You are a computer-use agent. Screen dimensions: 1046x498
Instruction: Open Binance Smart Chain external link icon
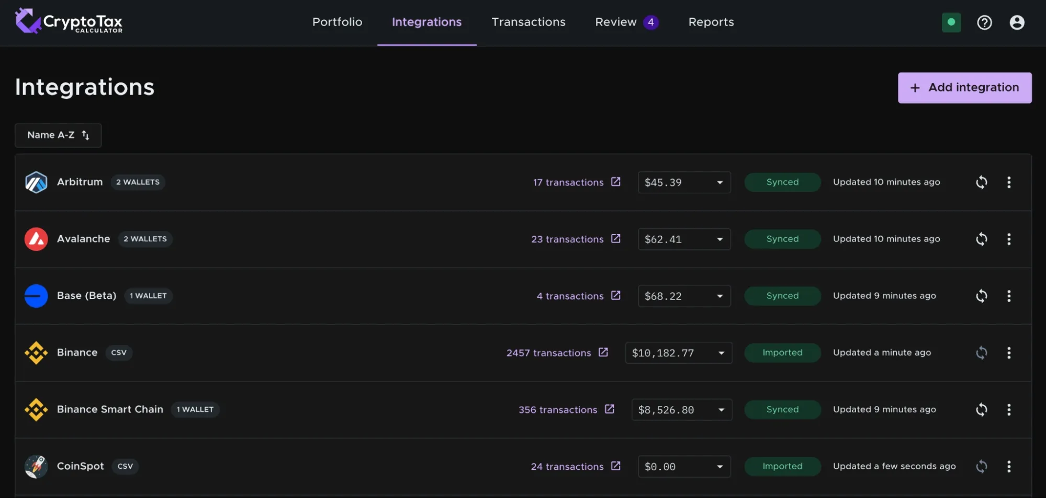point(610,409)
